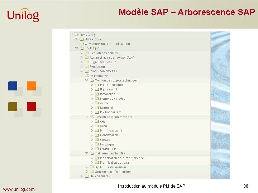
Task: Click the Service clients folder icon
Action: pos(87,176)
